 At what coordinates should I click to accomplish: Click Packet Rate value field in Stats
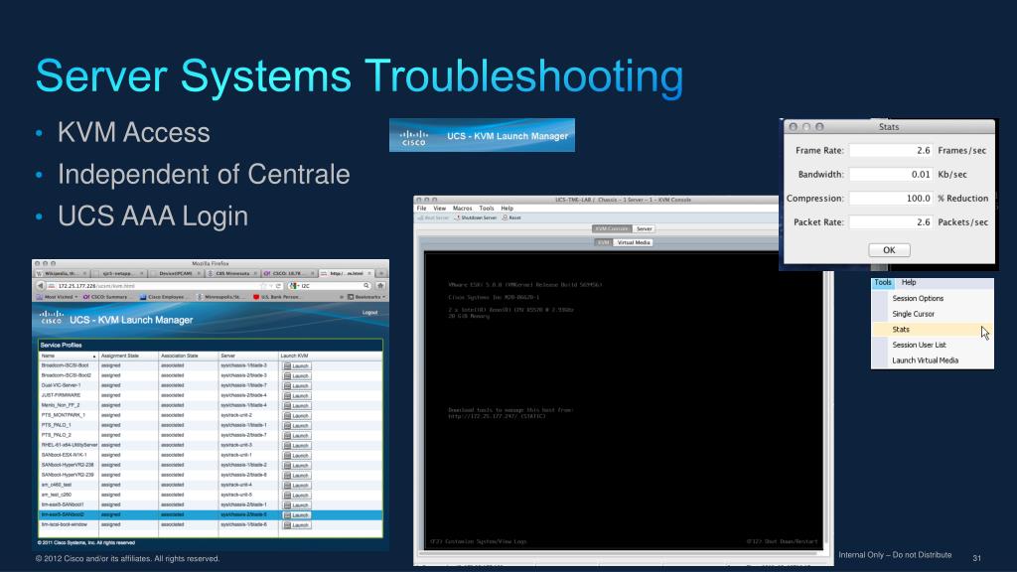[891, 222]
